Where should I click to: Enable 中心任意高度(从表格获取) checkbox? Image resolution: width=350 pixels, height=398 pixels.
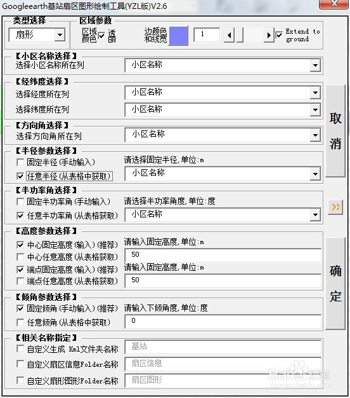pyautogui.click(x=20, y=257)
